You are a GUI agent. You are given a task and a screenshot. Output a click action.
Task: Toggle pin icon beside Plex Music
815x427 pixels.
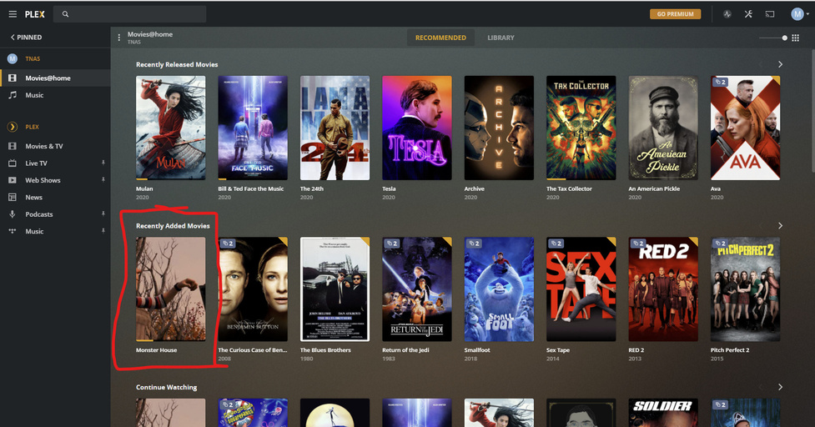coord(103,231)
